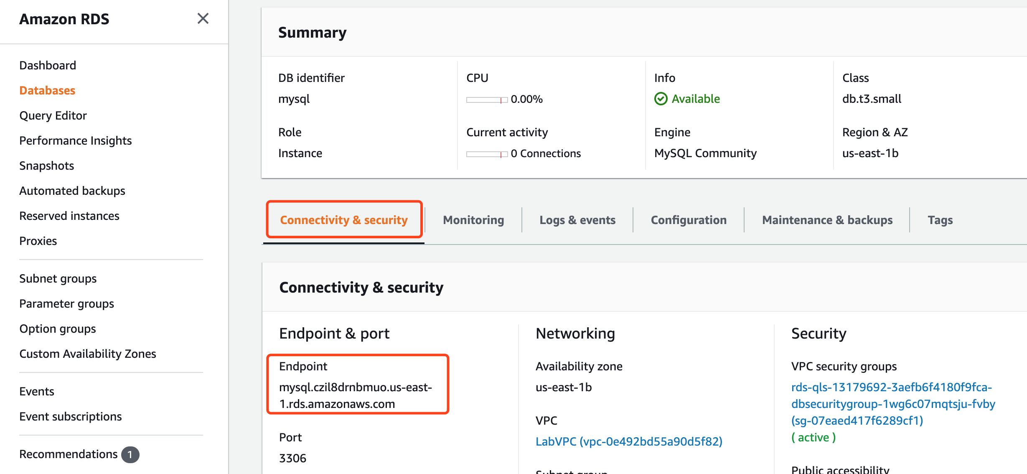Select Maintenance & backups tab
Image resolution: width=1027 pixels, height=474 pixels.
pyautogui.click(x=827, y=220)
